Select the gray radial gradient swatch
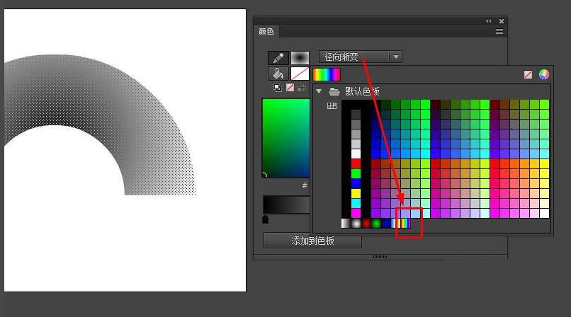The width and height of the screenshot is (571, 317). [356, 223]
